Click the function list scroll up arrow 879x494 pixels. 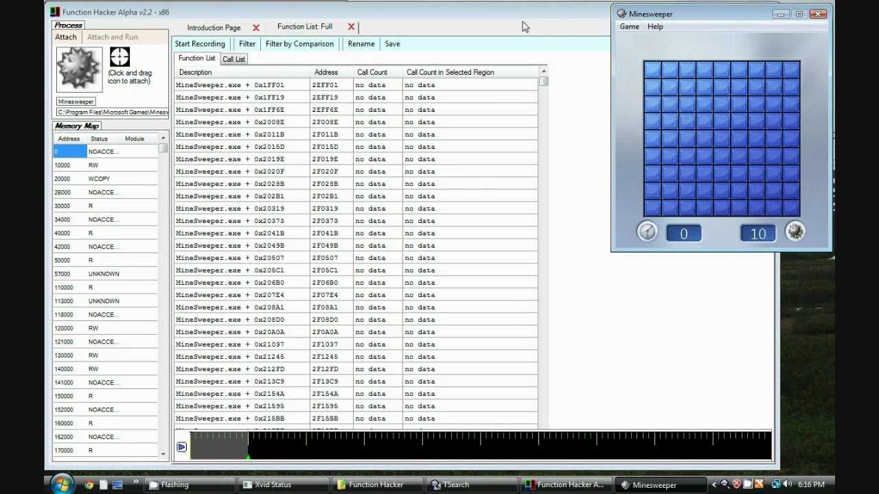tap(544, 71)
